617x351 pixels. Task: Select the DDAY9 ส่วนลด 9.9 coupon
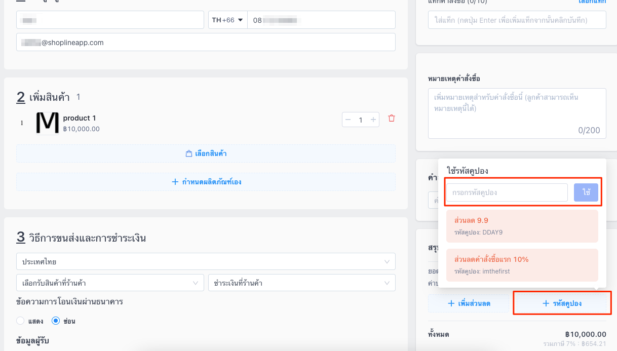[522, 226]
